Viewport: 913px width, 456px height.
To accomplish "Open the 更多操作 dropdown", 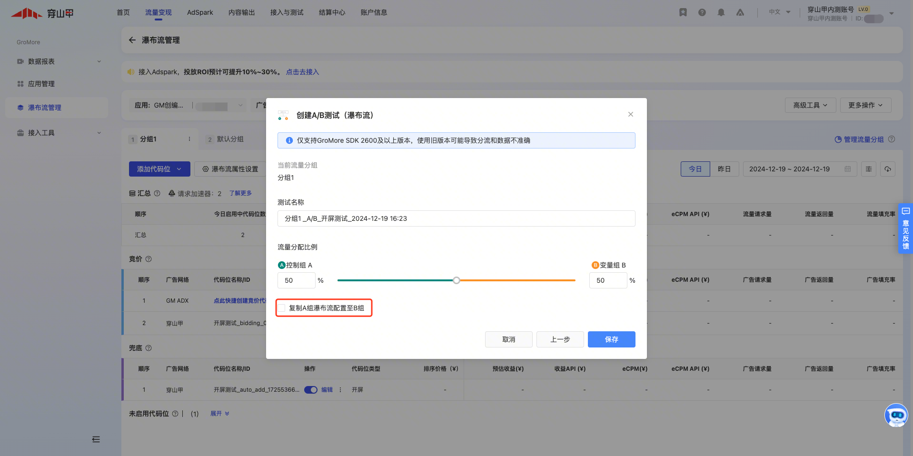I will point(865,105).
